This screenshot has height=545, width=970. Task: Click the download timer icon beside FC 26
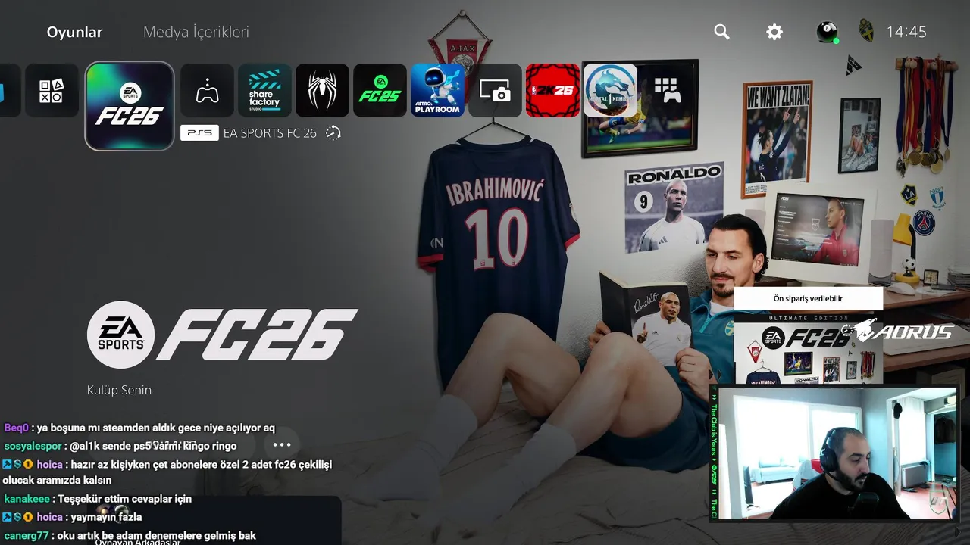(333, 133)
